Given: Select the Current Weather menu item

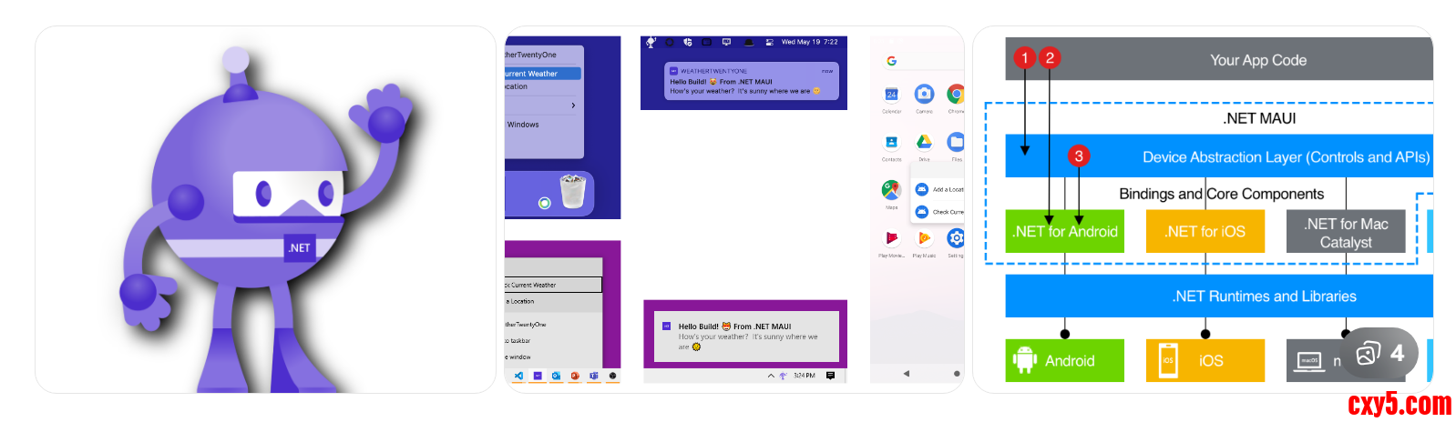Looking at the screenshot, I should pos(543,74).
